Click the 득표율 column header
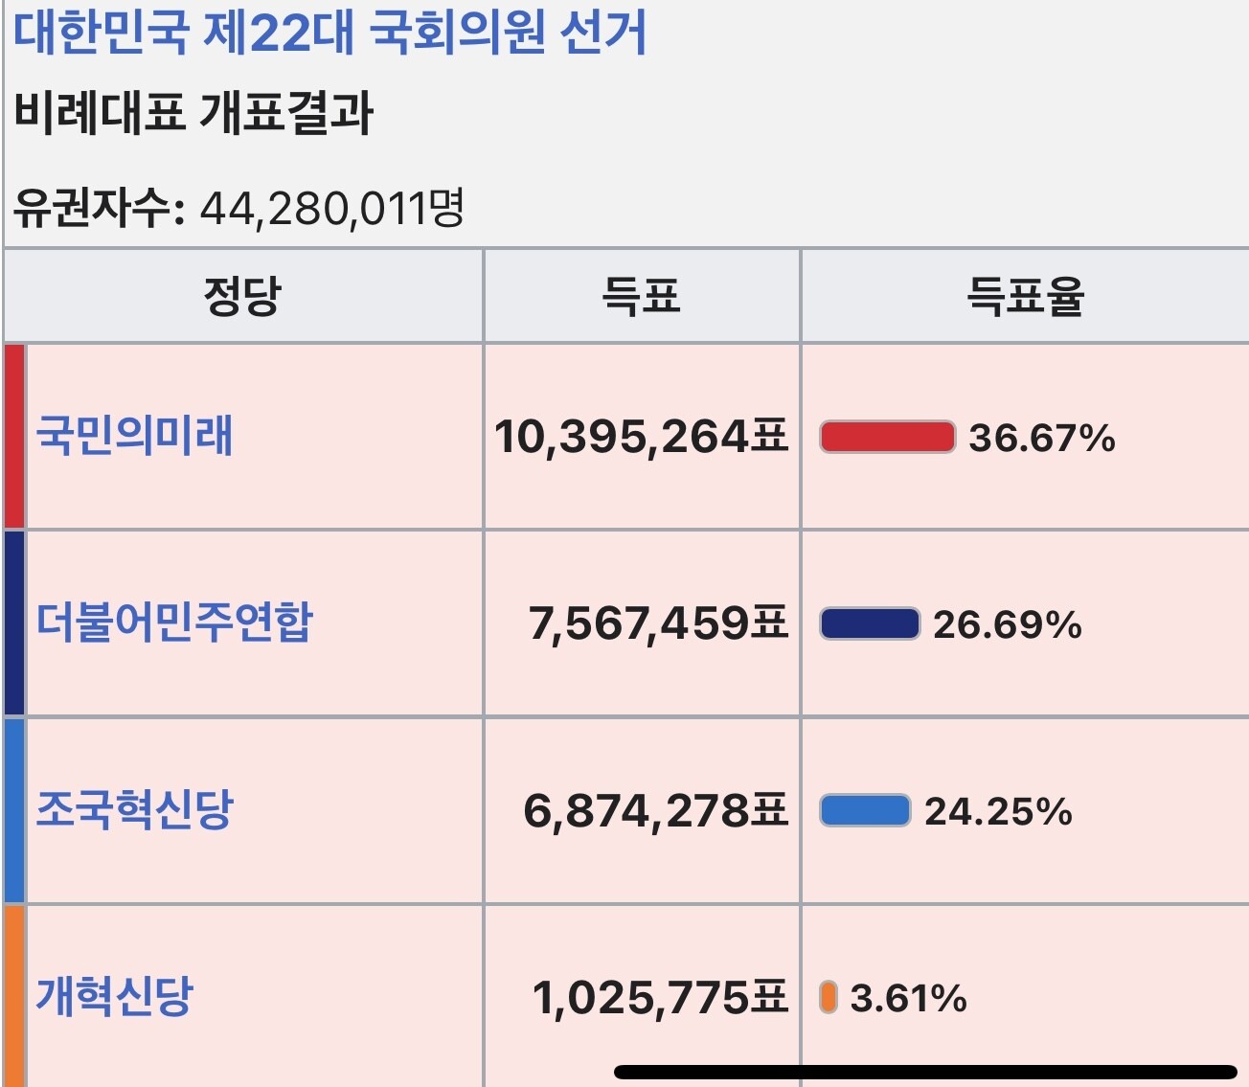This screenshot has height=1087, width=1249. click(1025, 296)
